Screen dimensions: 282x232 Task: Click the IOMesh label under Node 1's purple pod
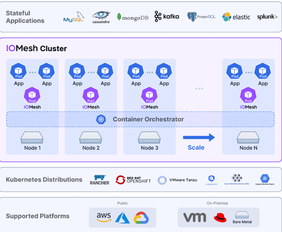32,107
